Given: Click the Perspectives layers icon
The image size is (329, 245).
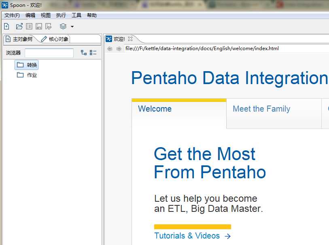Looking at the screenshot, I should click(x=63, y=26).
